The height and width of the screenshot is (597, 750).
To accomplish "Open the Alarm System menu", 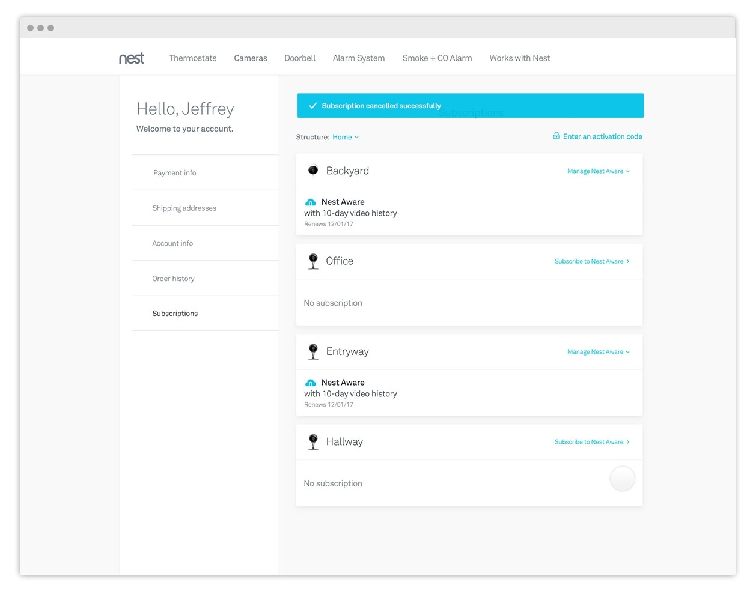I will click(x=359, y=58).
